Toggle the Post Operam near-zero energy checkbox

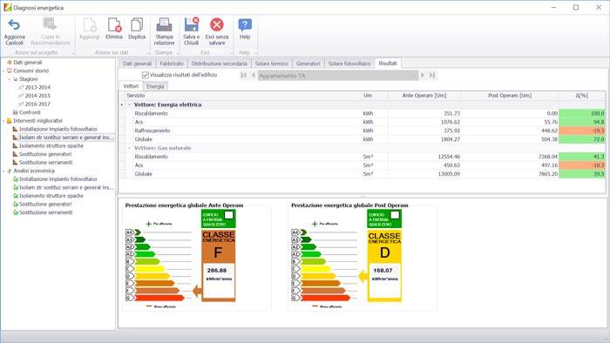pyautogui.click(x=395, y=215)
